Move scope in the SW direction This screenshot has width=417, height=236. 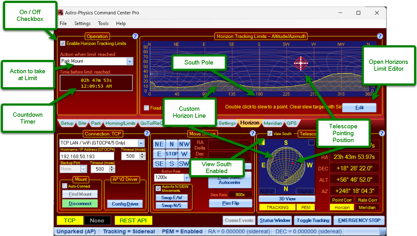coord(184,164)
